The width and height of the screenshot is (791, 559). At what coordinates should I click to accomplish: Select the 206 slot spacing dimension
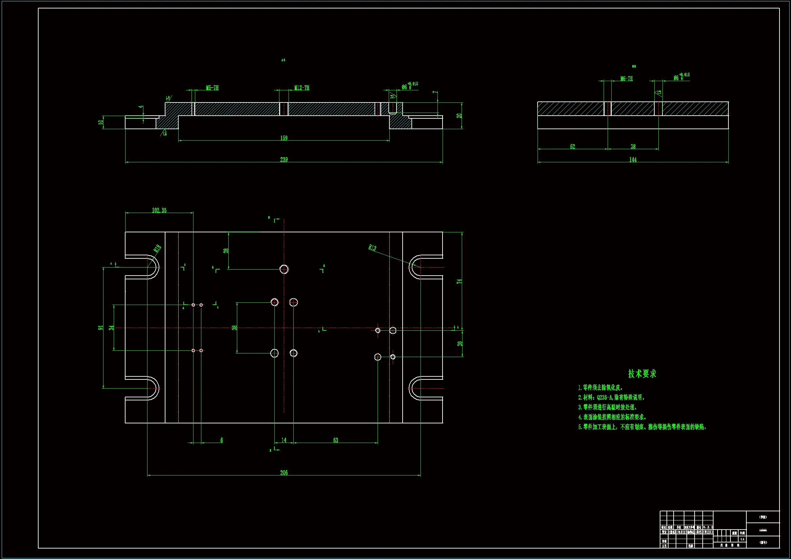(284, 472)
